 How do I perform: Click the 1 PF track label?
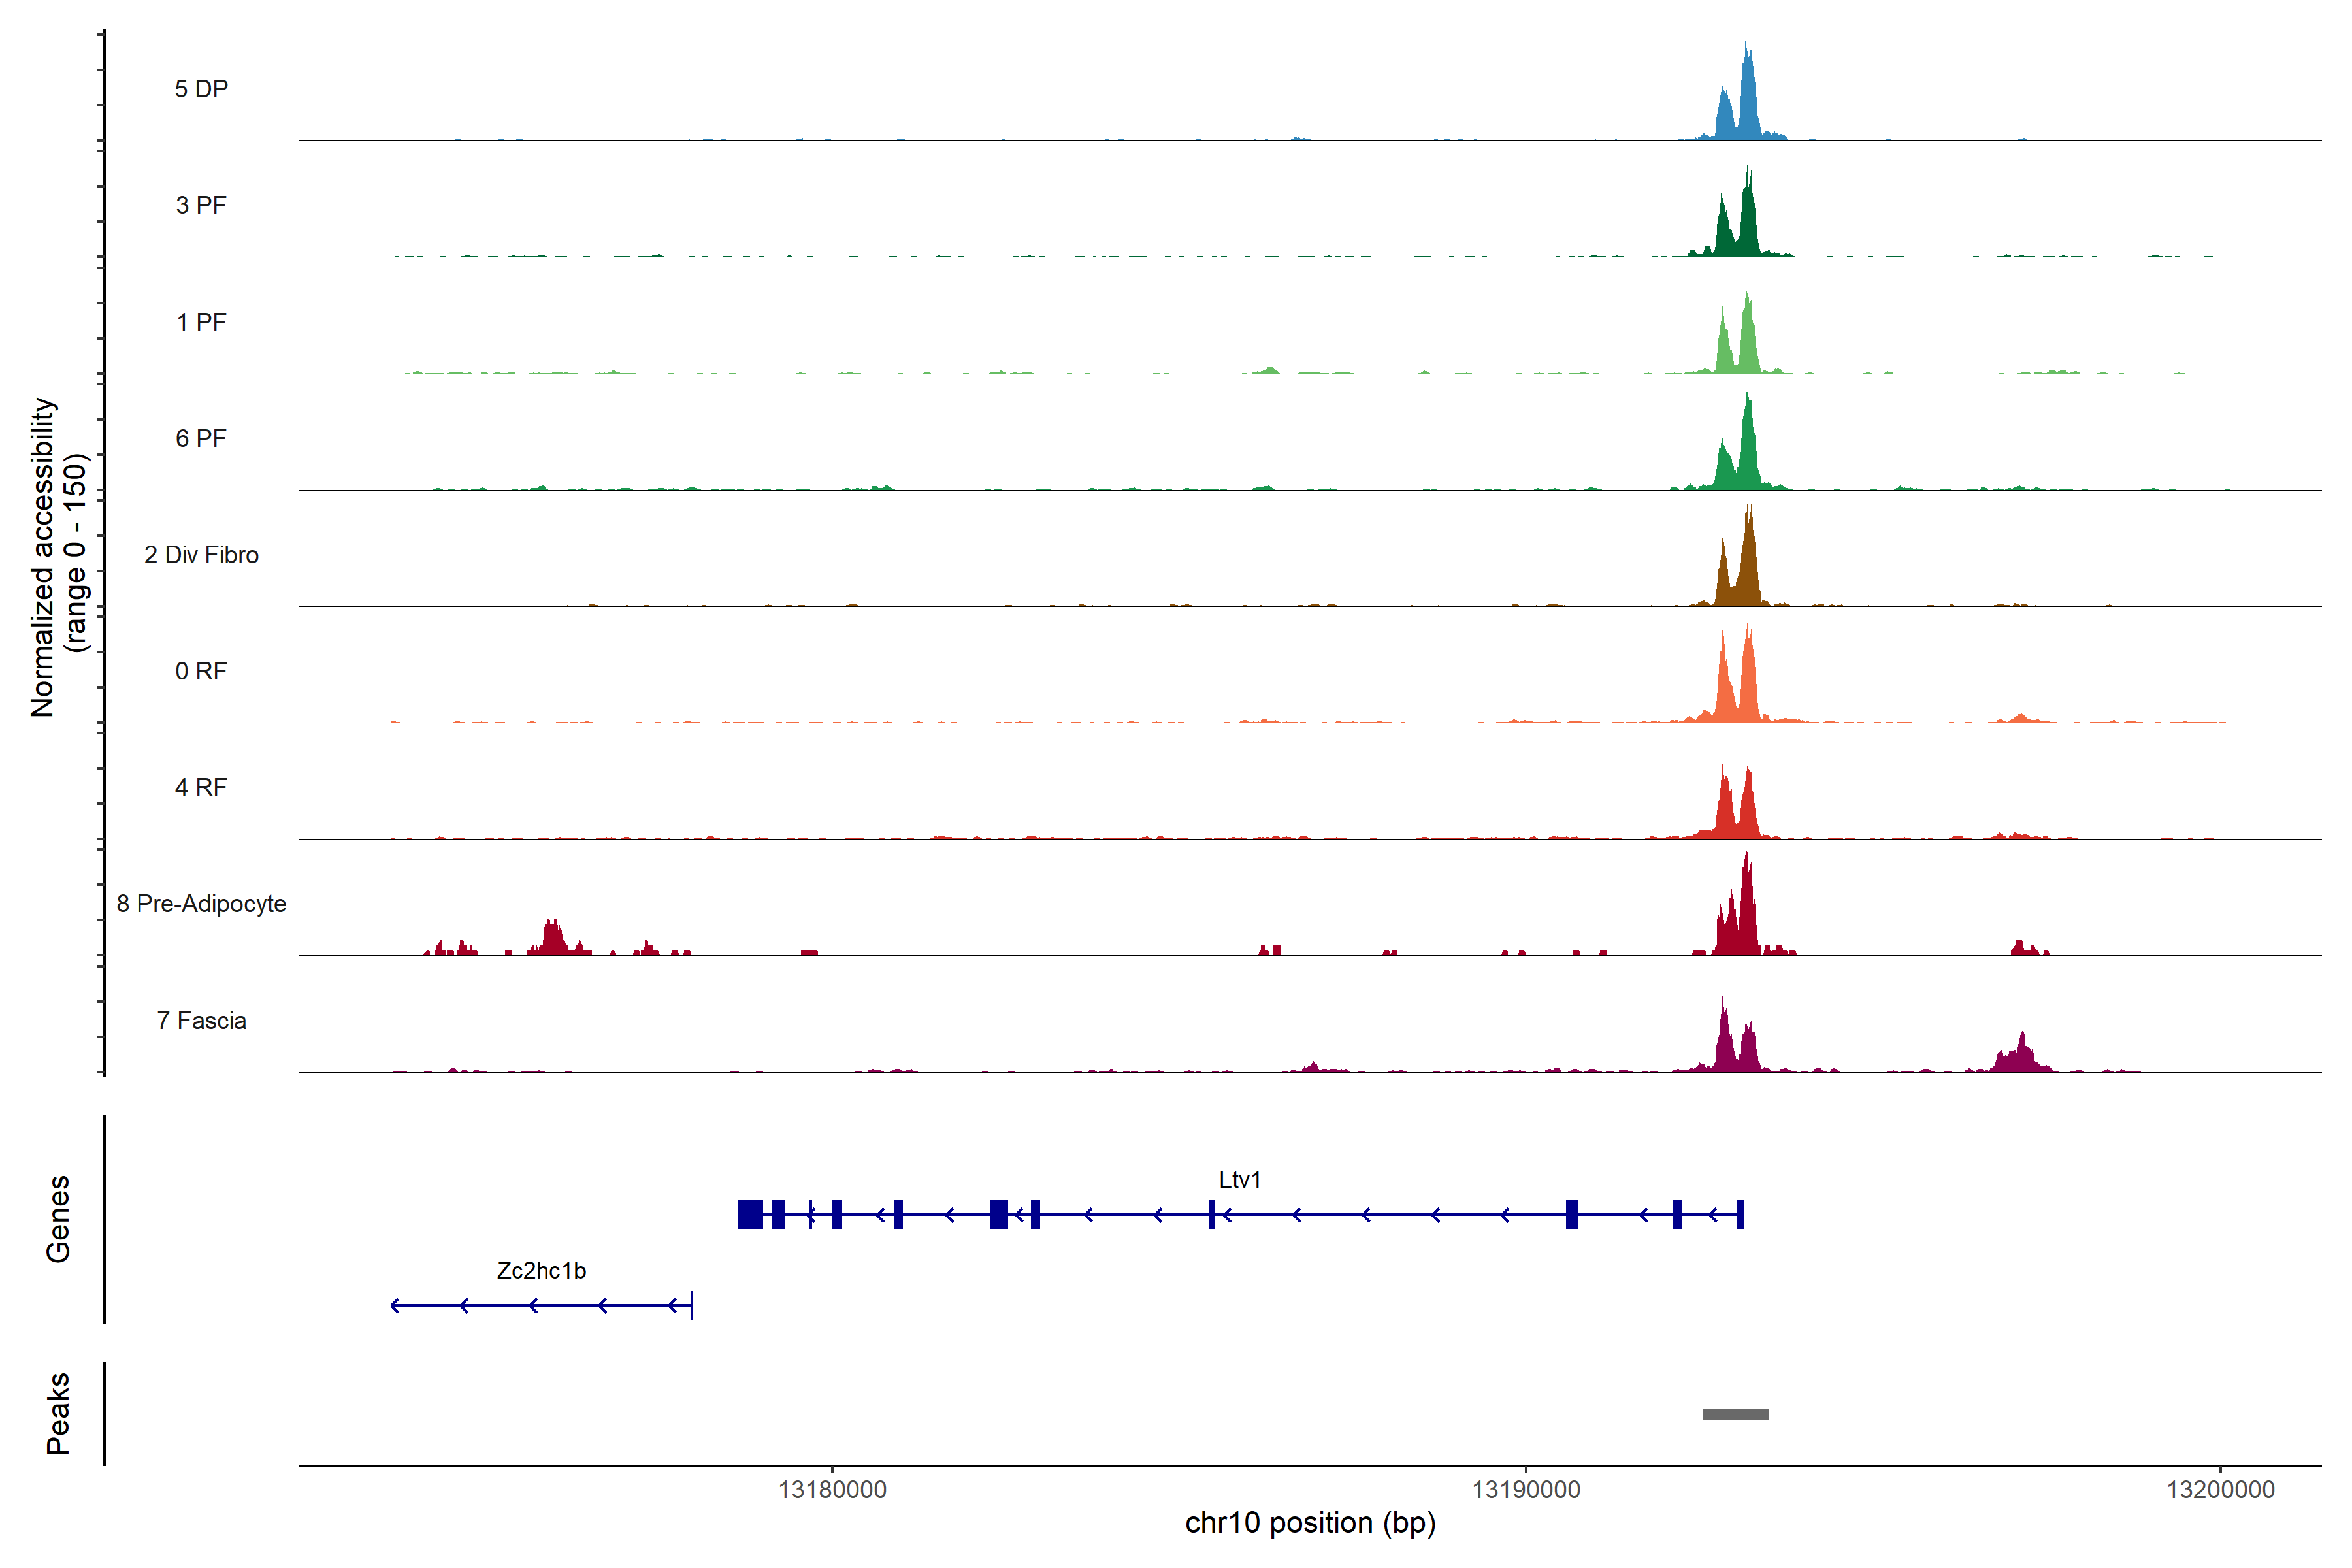pyautogui.click(x=201, y=322)
